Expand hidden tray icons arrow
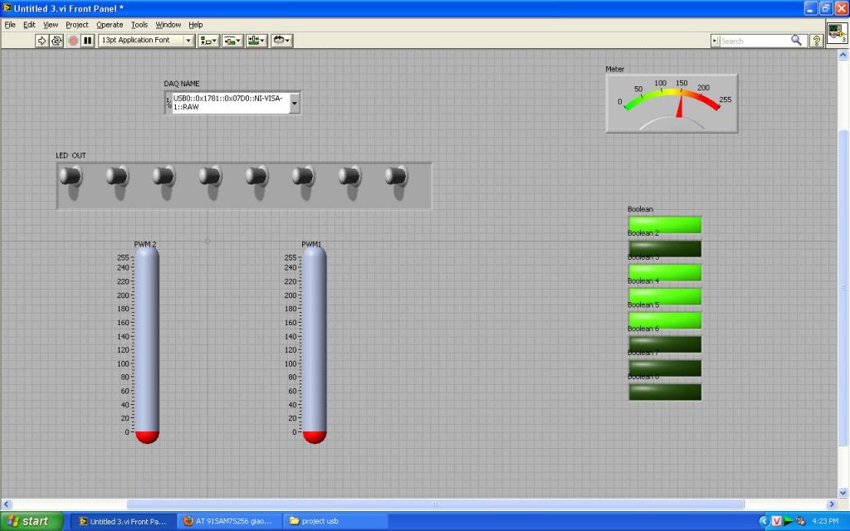The height and width of the screenshot is (531, 850). tap(764, 521)
